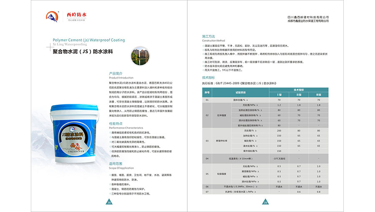The width and height of the screenshot is (375, 212).
Task: Click the 技术指标 section heading above the table
Action: point(209,77)
